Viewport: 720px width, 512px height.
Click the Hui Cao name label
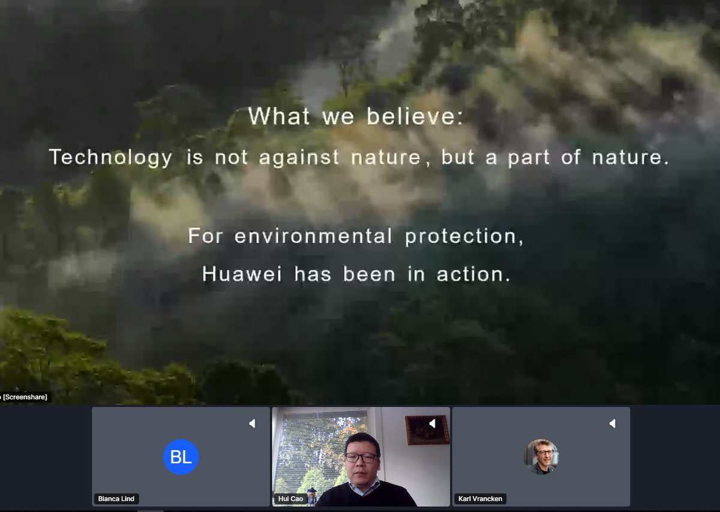(x=290, y=499)
